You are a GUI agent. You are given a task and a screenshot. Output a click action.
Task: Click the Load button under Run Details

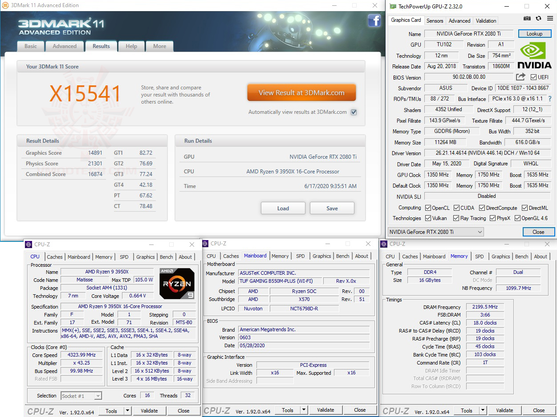click(283, 208)
